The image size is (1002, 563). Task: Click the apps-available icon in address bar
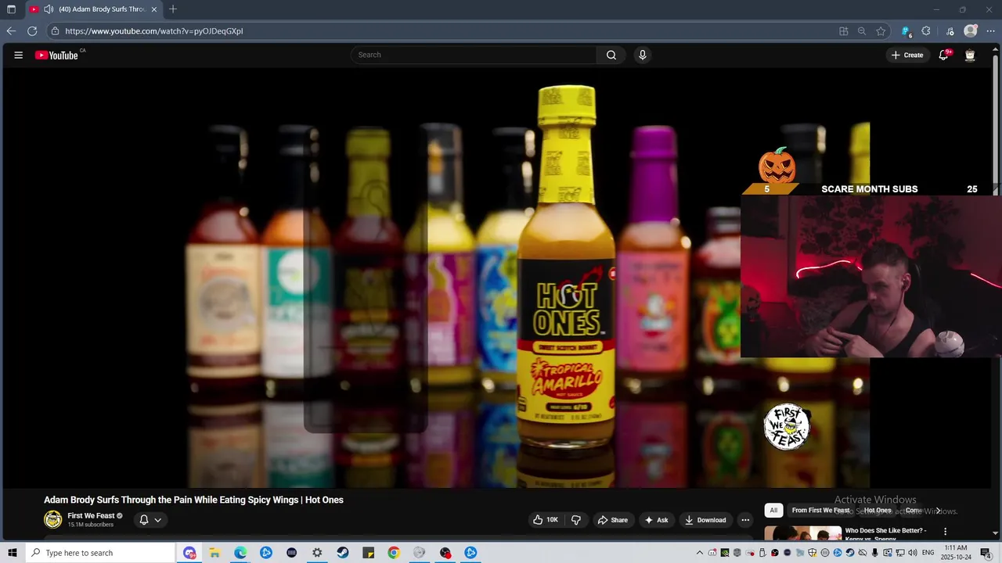tap(844, 31)
